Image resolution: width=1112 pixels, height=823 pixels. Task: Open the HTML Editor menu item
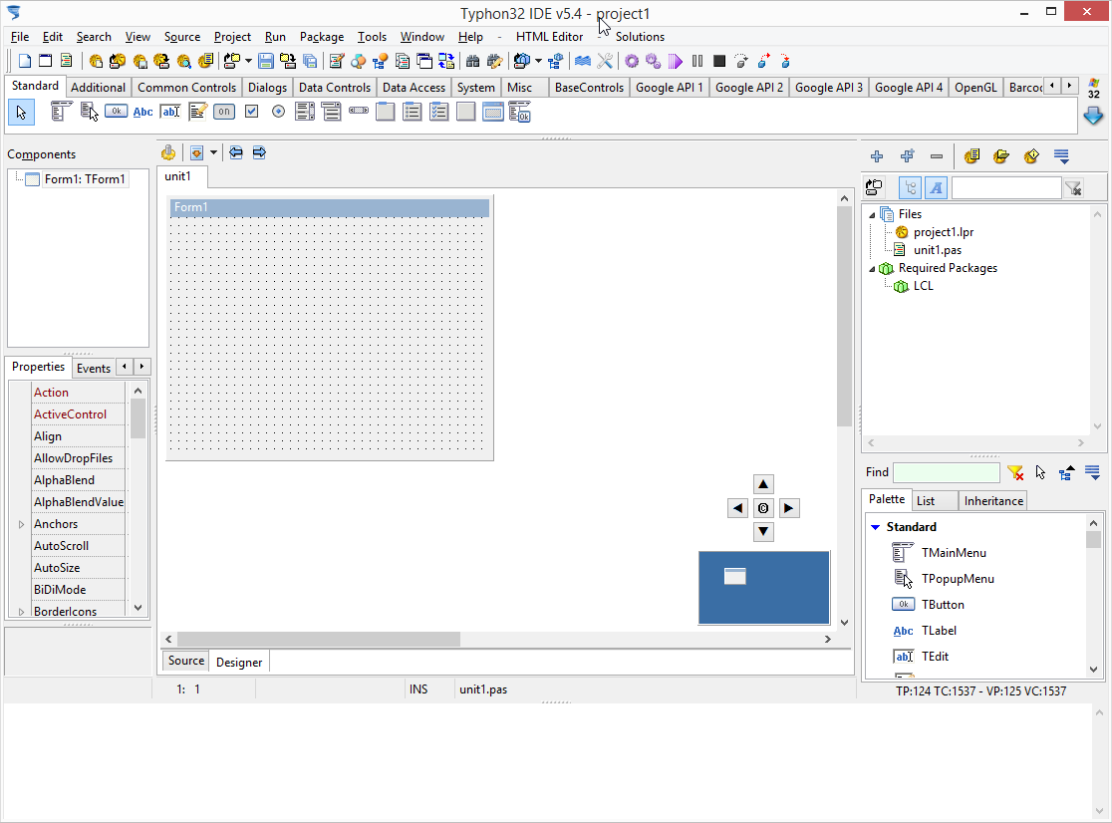coord(549,37)
